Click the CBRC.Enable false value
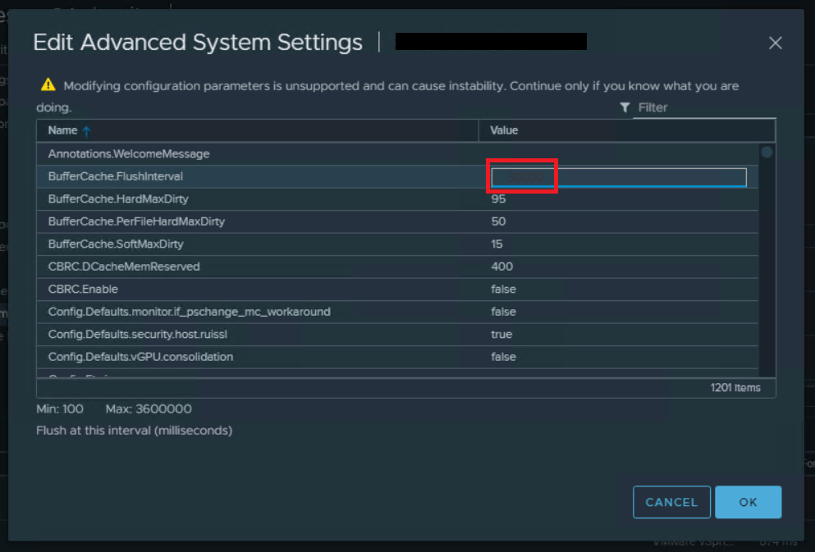The width and height of the screenshot is (815, 552). [503, 290]
